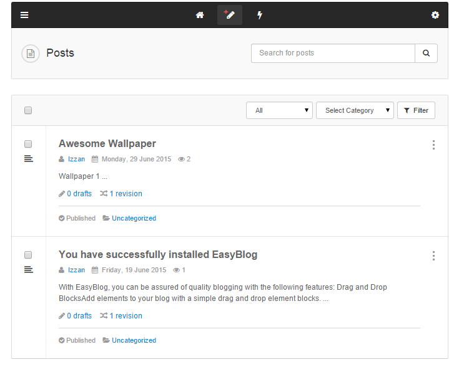The width and height of the screenshot is (459, 372).
Task: Click the eye views icon showing 2
Action: point(181,159)
